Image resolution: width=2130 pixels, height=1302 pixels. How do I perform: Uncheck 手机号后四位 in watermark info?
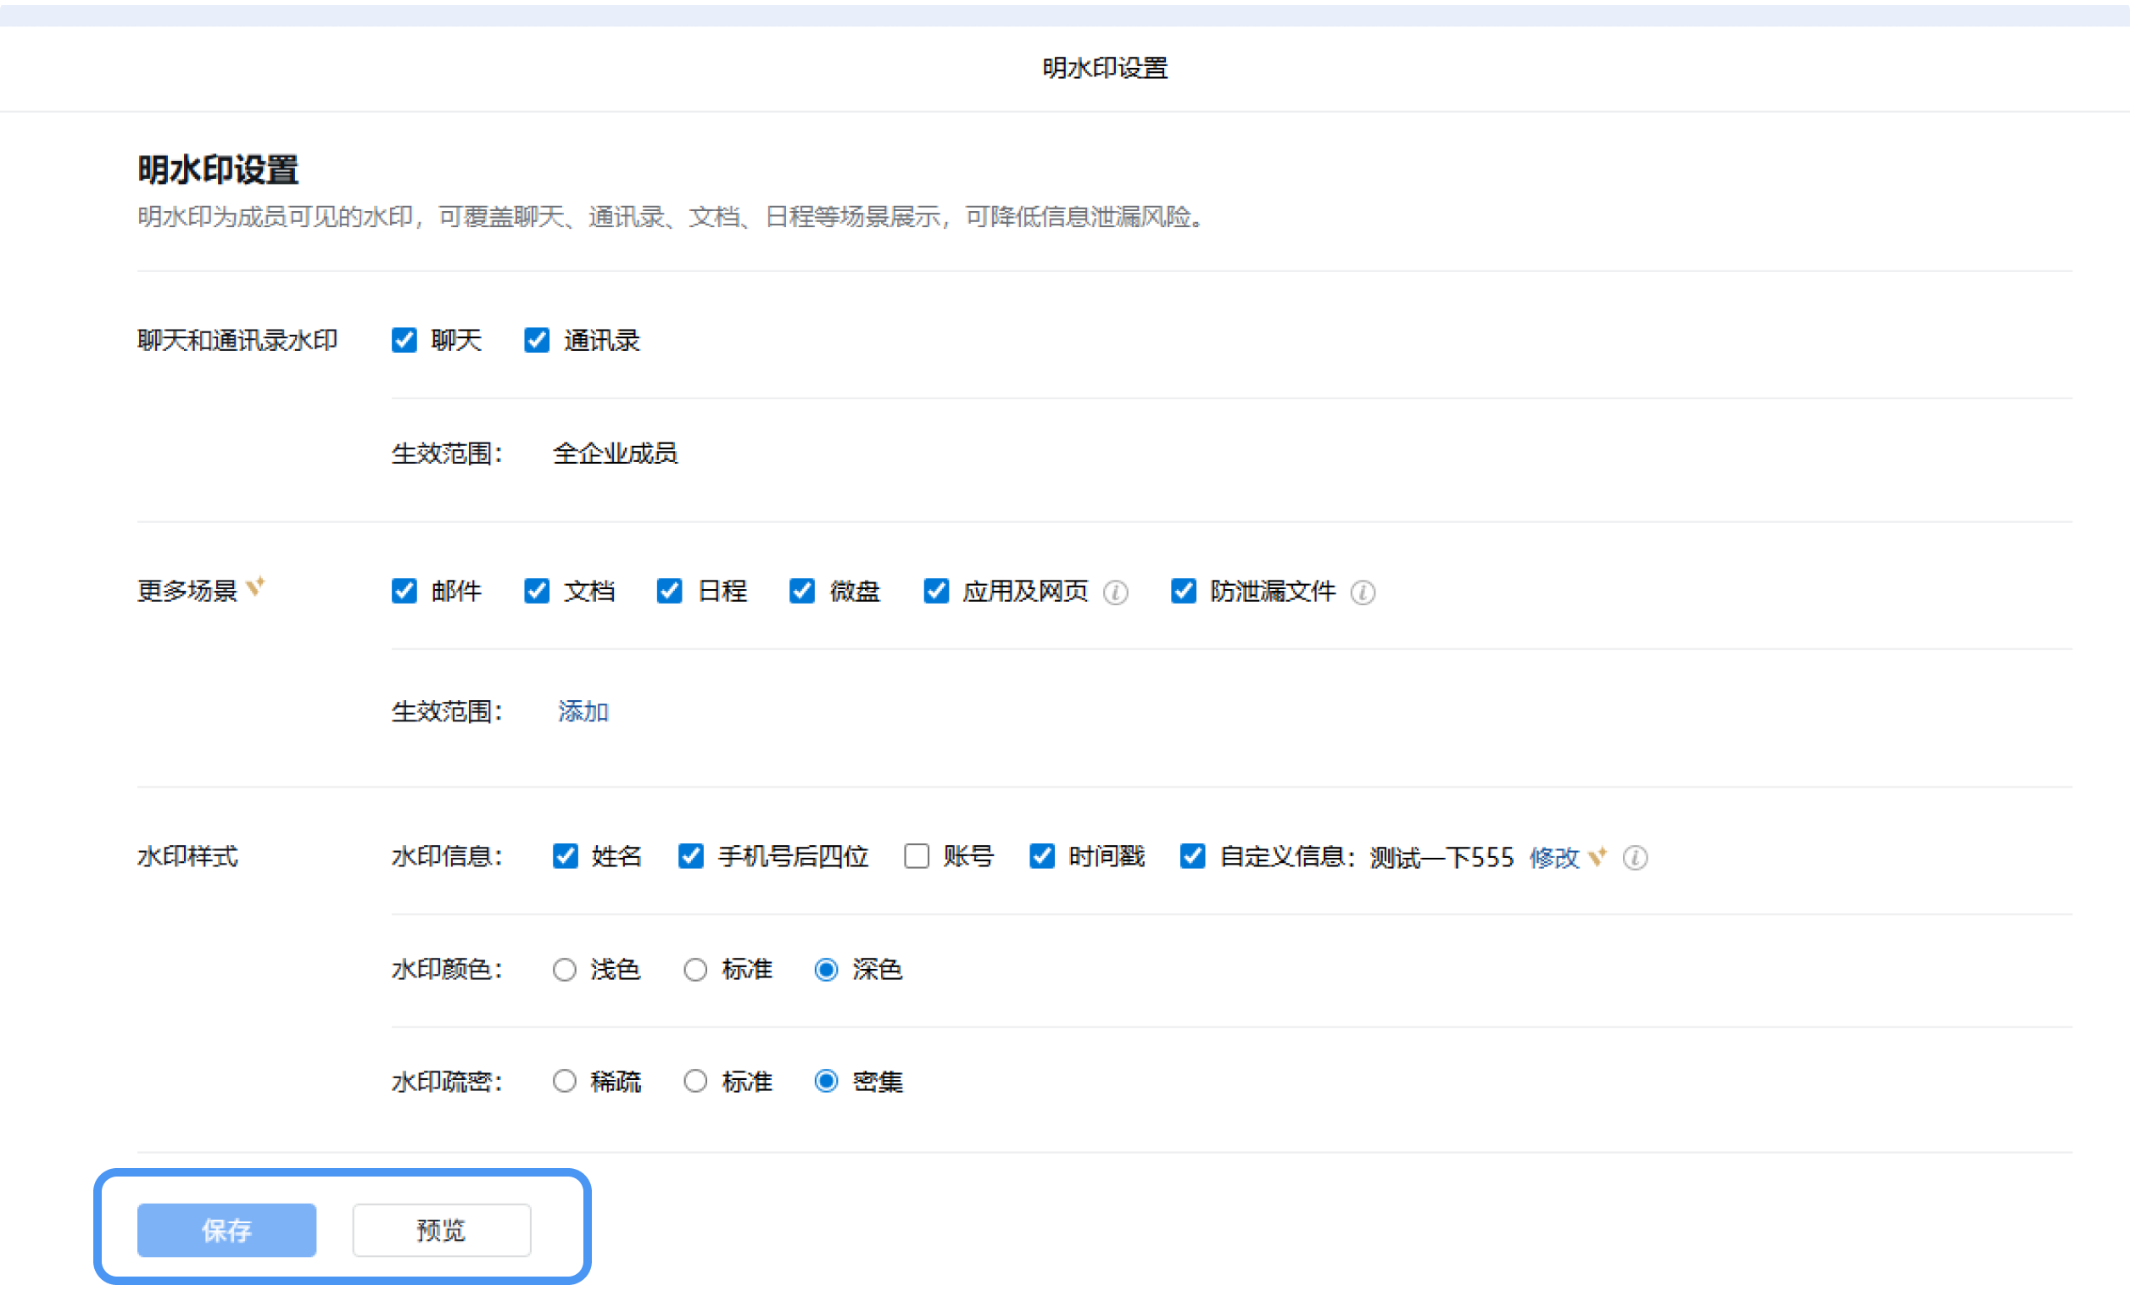691,855
